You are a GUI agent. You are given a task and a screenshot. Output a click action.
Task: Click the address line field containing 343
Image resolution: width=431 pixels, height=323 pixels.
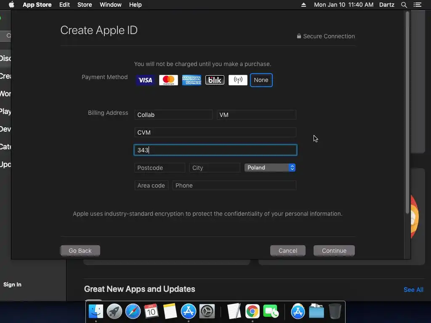coord(215,150)
